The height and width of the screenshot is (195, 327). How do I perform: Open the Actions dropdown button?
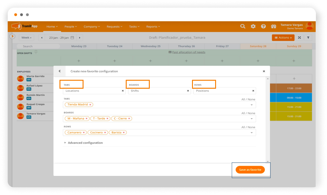click(283, 38)
